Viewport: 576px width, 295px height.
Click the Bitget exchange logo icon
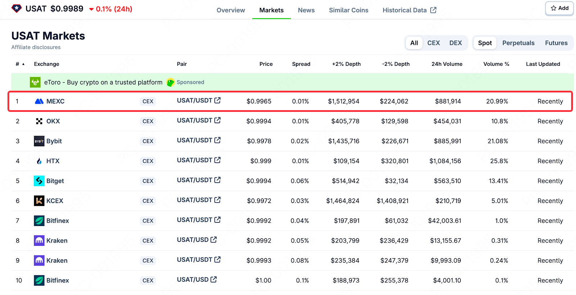(39, 181)
